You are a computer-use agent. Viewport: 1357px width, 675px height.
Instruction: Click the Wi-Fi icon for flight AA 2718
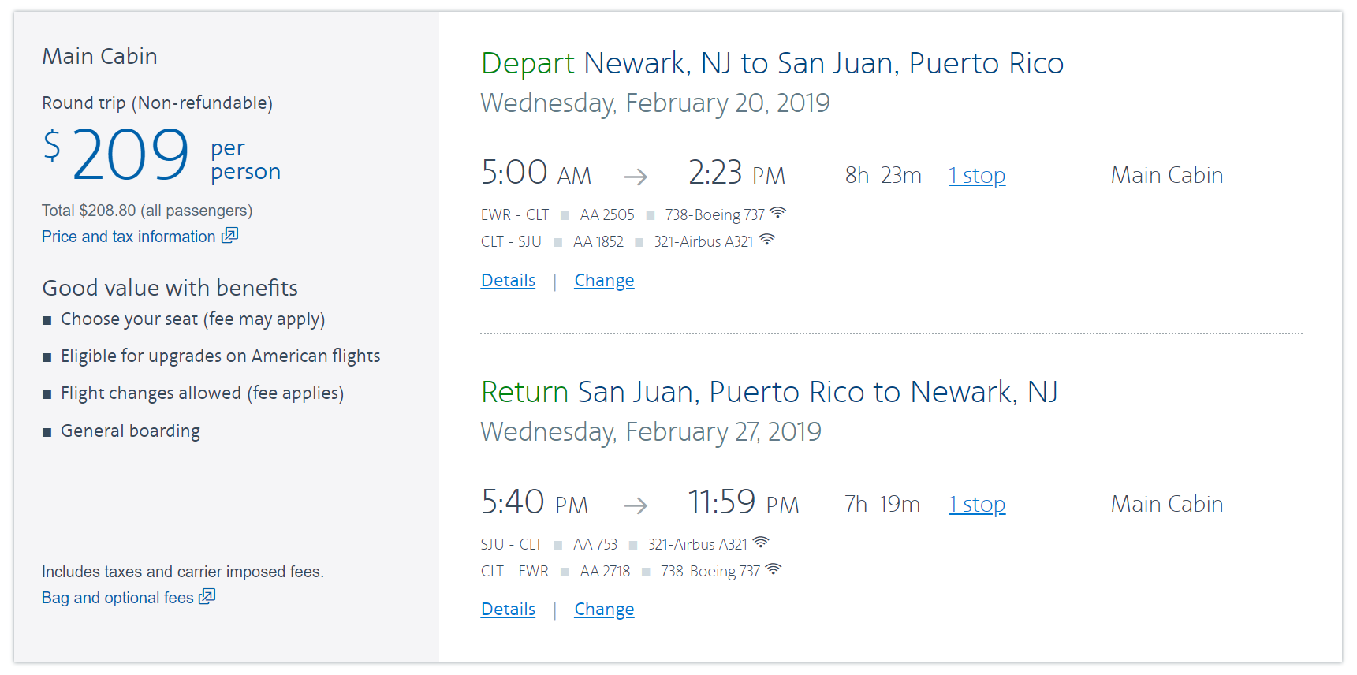point(774,569)
